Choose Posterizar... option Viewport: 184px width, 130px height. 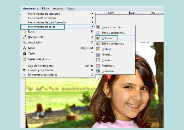point(115,66)
